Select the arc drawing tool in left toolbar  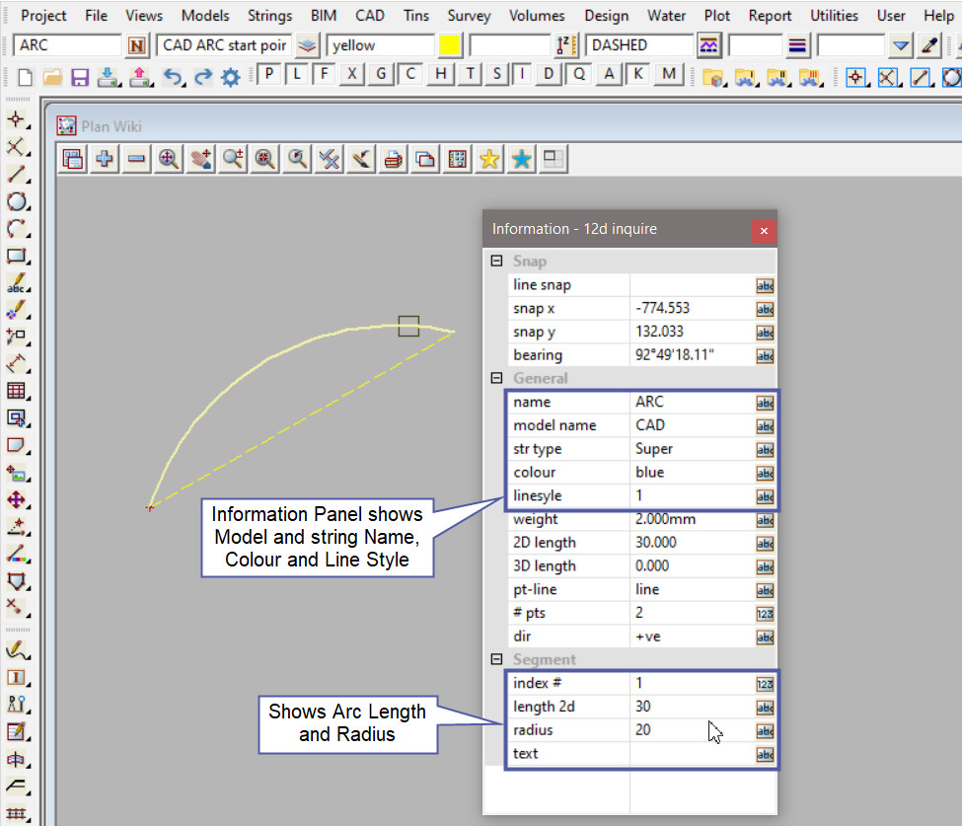coord(16,229)
